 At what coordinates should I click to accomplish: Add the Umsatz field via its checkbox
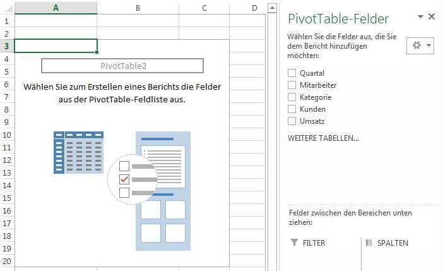292,121
